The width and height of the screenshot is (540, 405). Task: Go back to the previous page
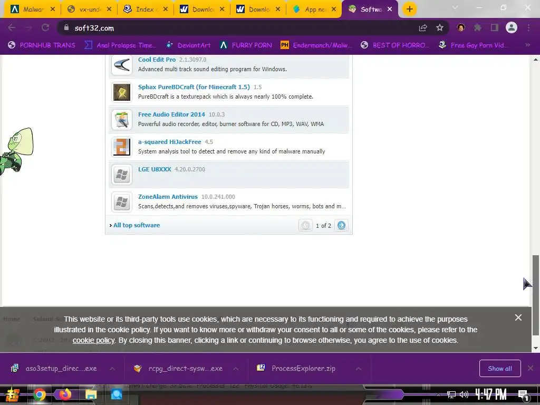(x=12, y=27)
